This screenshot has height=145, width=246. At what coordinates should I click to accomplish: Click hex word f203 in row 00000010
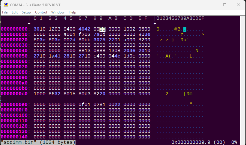[x=84, y=34]
